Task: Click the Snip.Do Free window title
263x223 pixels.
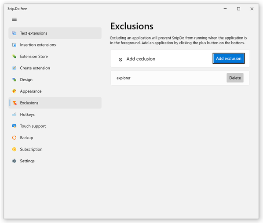Action: click(17, 9)
